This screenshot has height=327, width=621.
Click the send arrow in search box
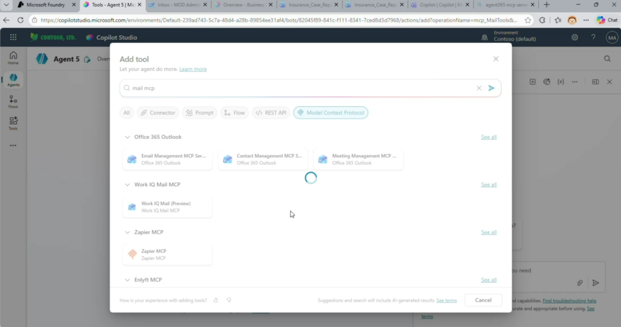coord(491,88)
